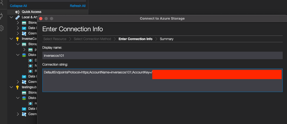
Task: Click Disks icon under InverseCo subscription
Action: 24,55
